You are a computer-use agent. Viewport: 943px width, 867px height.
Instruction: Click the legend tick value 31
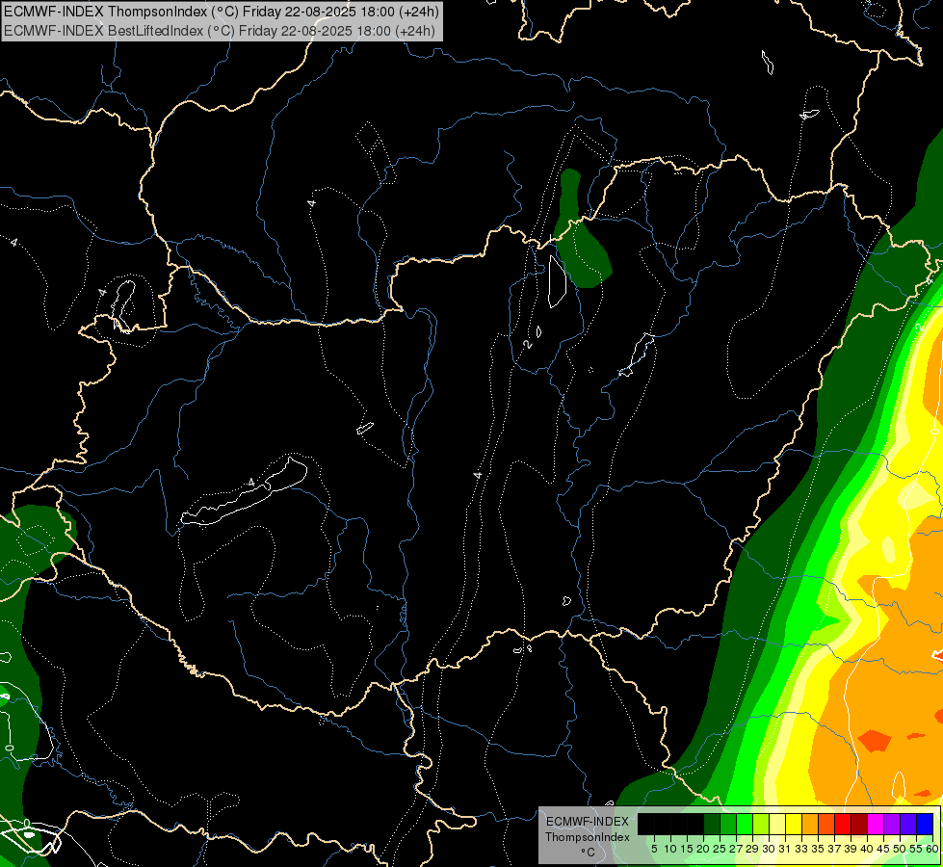(785, 849)
